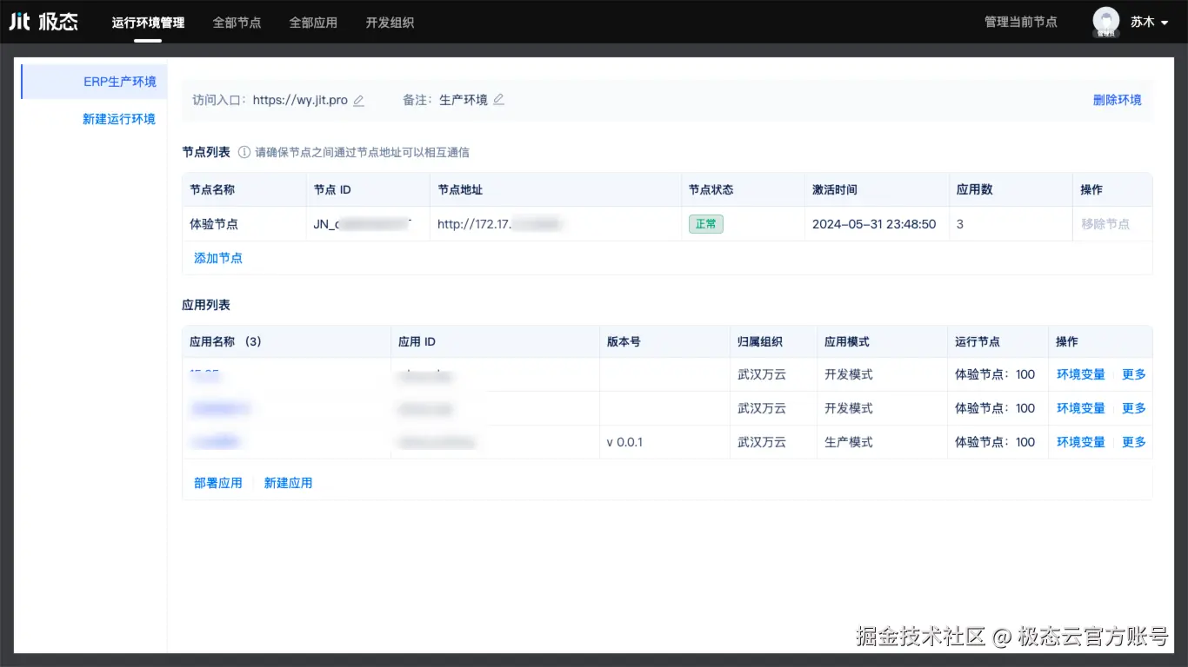Click the version number v 0.0.1
The image size is (1188, 667).
tap(624, 442)
